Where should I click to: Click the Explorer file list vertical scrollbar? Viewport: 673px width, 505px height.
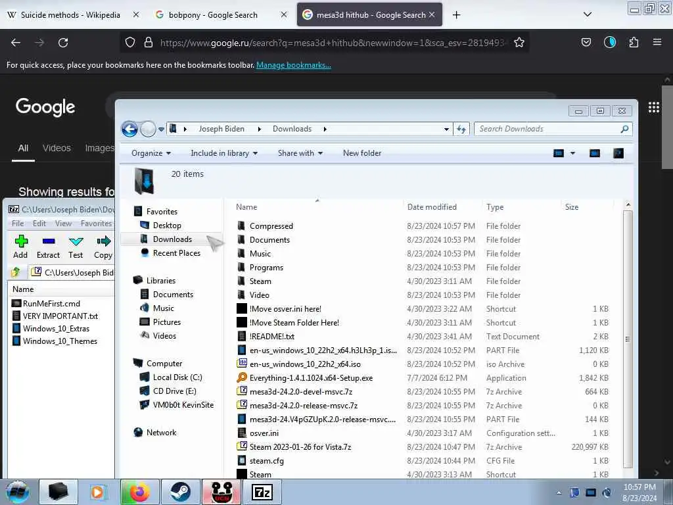pos(628,339)
